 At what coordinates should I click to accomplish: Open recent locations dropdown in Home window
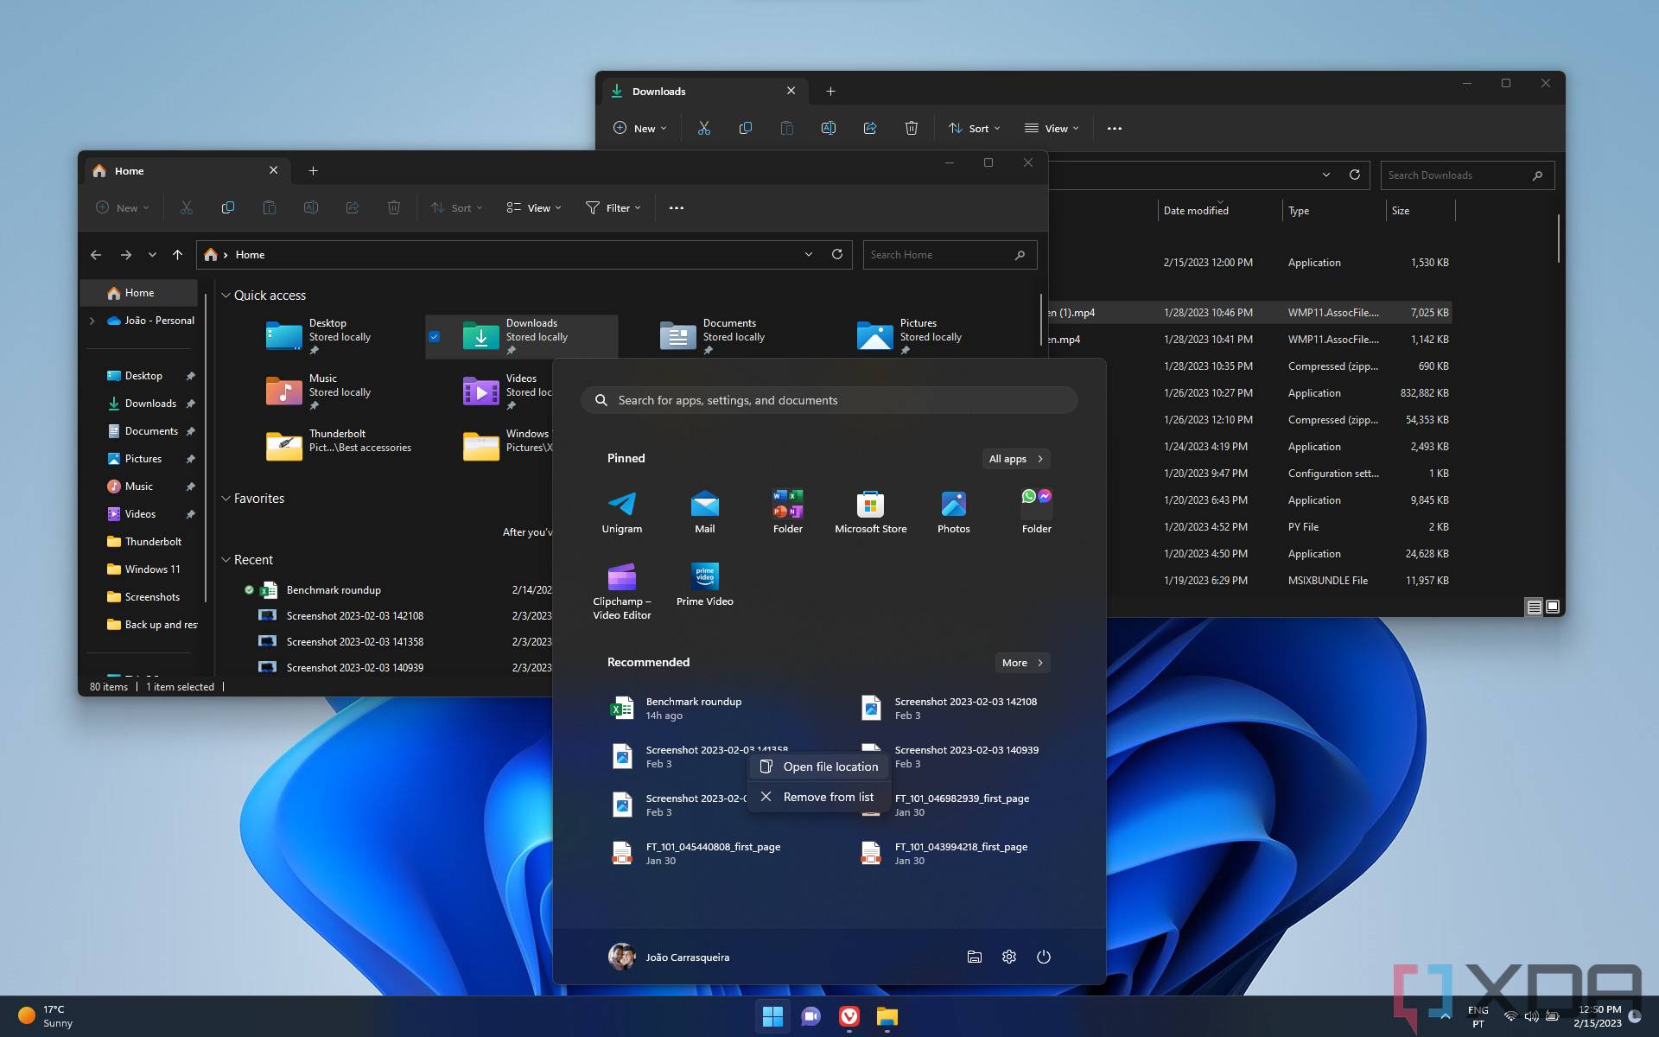click(152, 254)
